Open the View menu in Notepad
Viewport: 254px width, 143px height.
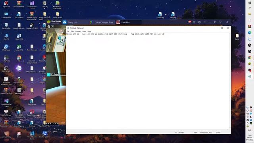click(x=84, y=31)
